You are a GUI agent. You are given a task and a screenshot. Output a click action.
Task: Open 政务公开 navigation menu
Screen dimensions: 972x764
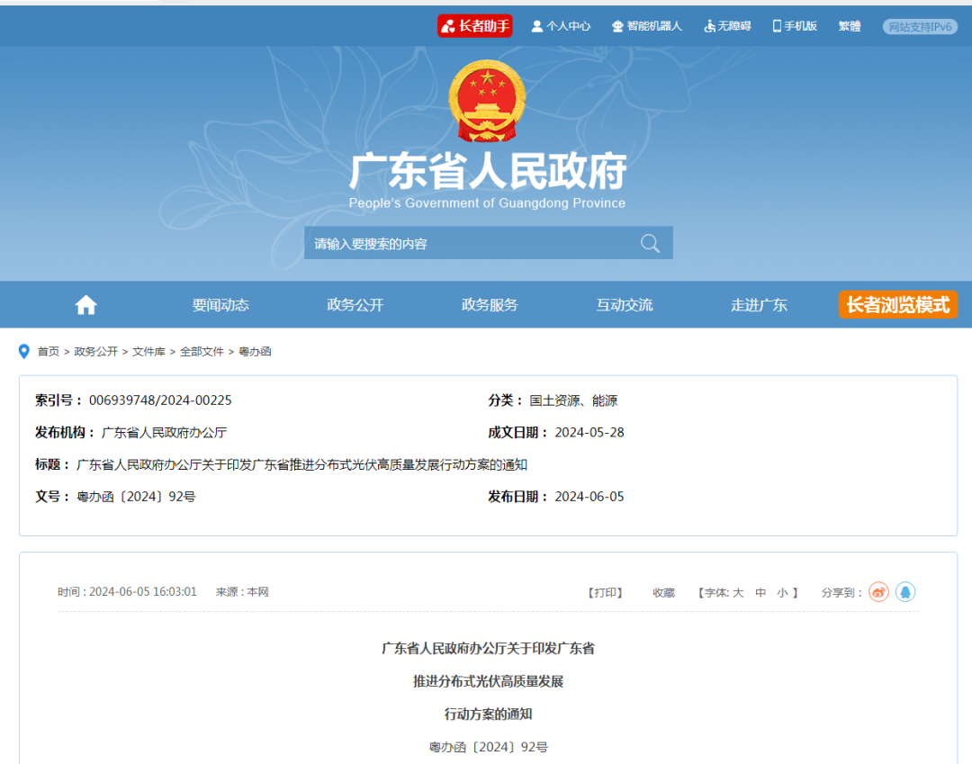point(355,305)
